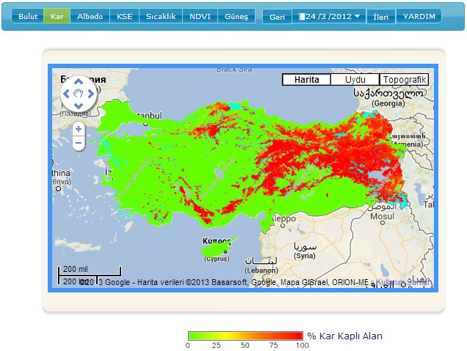Open YARDIM help

pyautogui.click(x=419, y=16)
